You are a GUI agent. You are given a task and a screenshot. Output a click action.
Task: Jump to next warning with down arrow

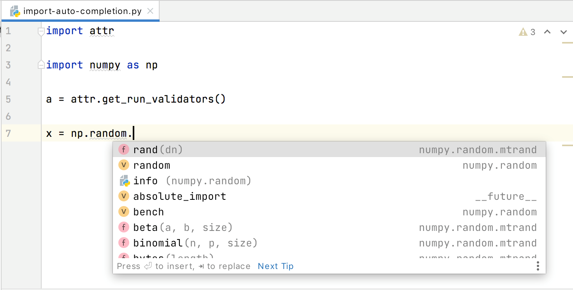point(563,32)
